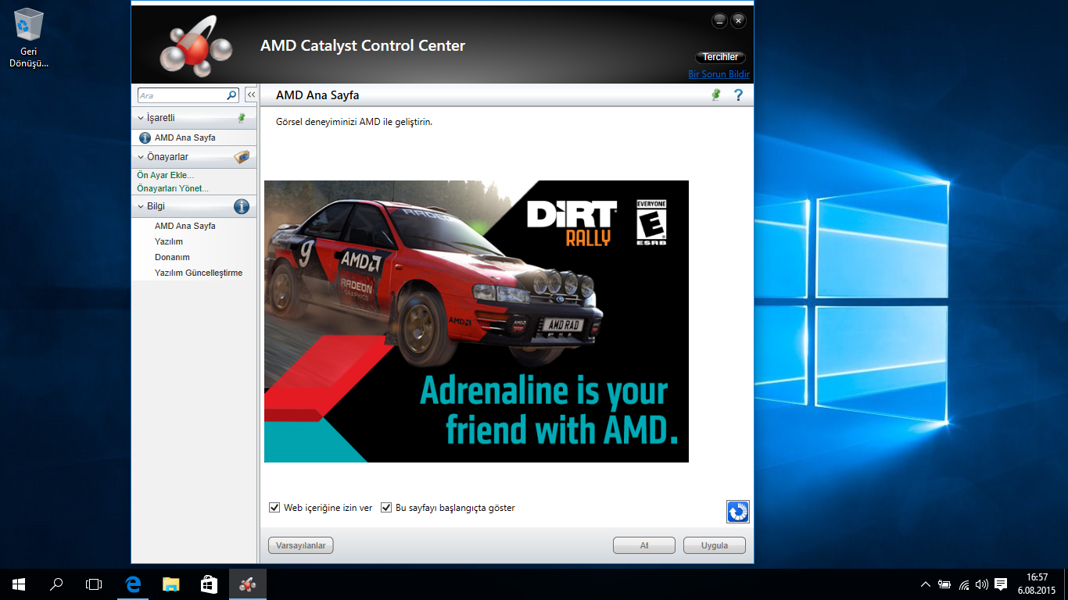Open the Store from the taskbar
The height and width of the screenshot is (600, 1068).
[x=209, y=584]
